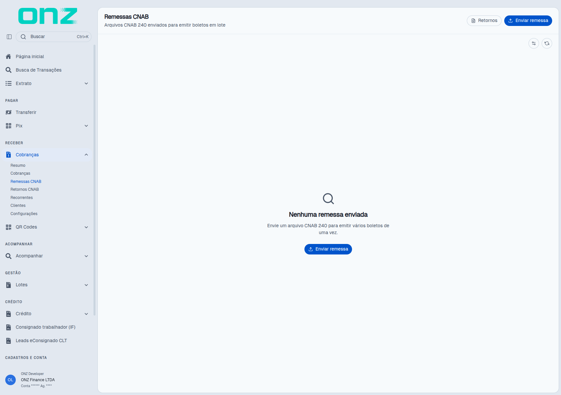Viewport: 561px width, 395px height.
Task: Expand the Lotes chevron
Action: pos(86,285)
